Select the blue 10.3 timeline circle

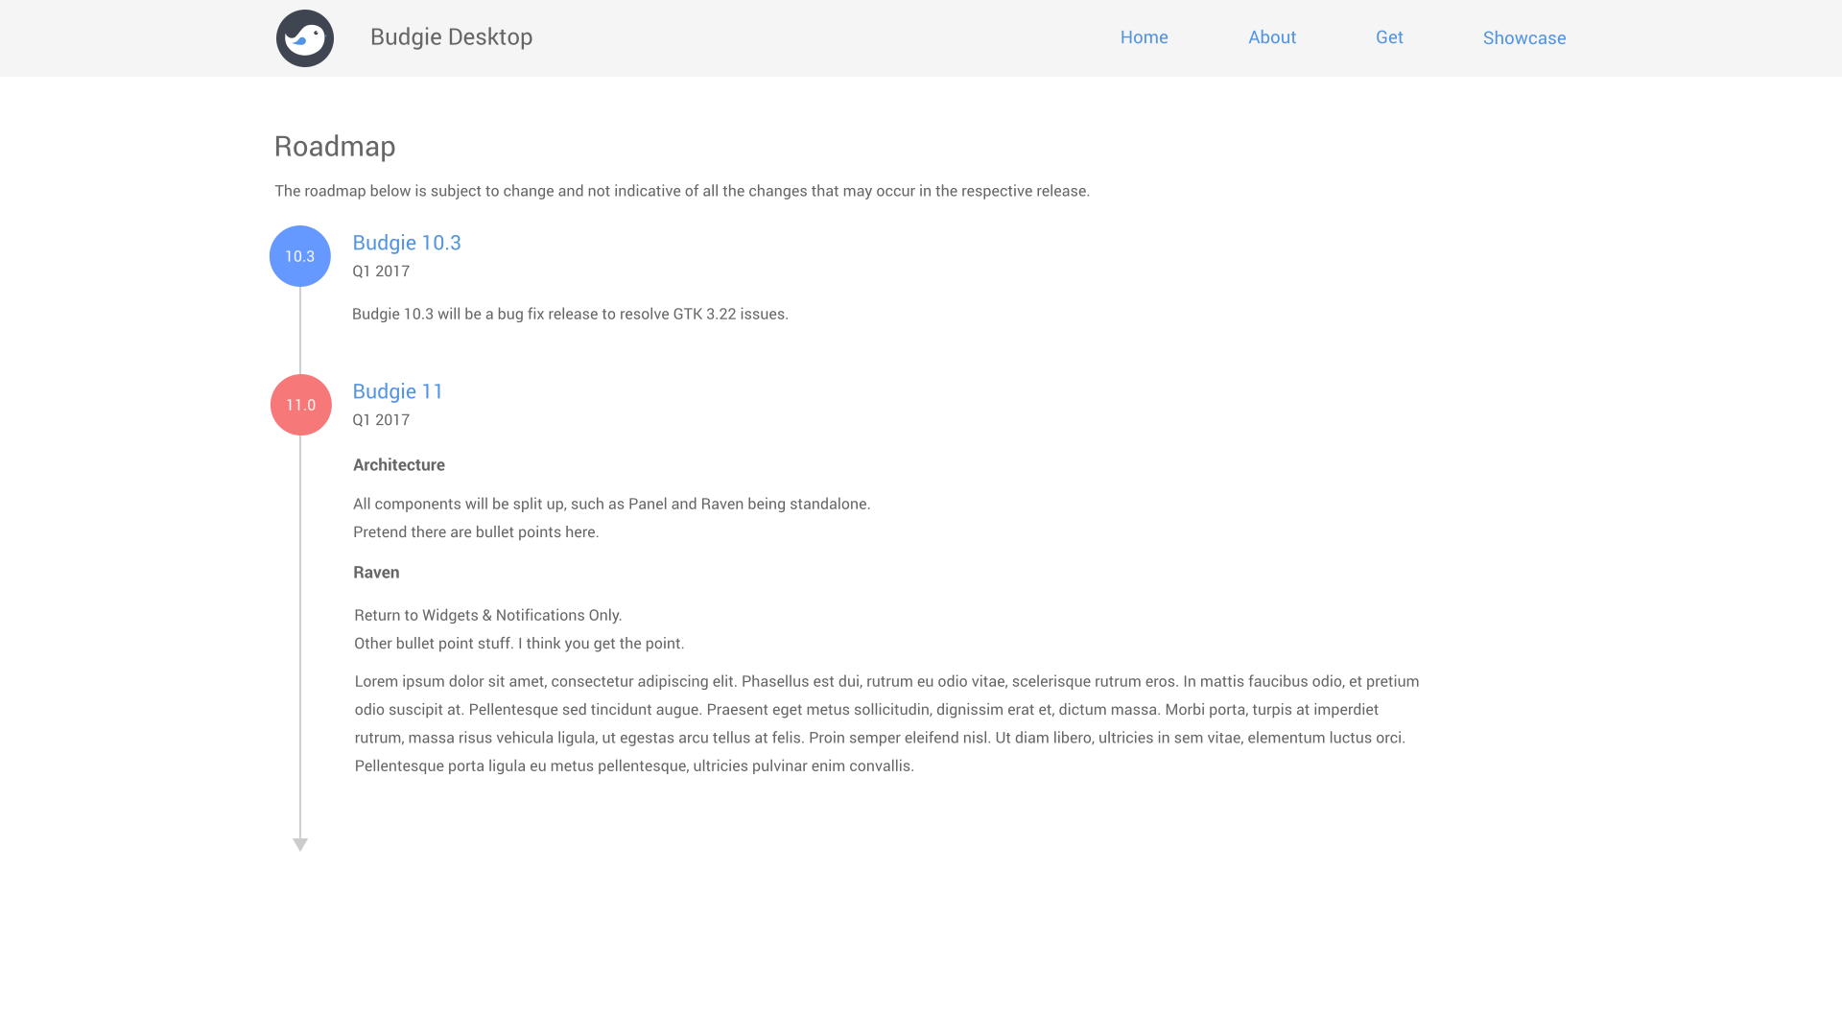(300, 256)
